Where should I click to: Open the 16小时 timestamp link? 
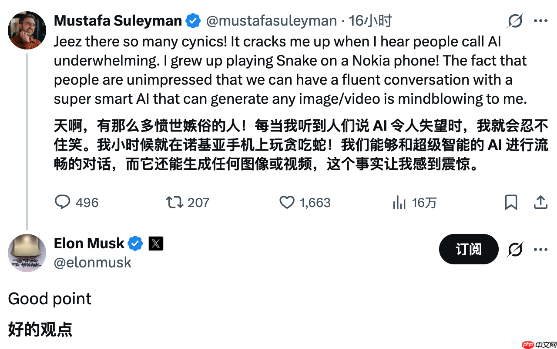[370, 21]
